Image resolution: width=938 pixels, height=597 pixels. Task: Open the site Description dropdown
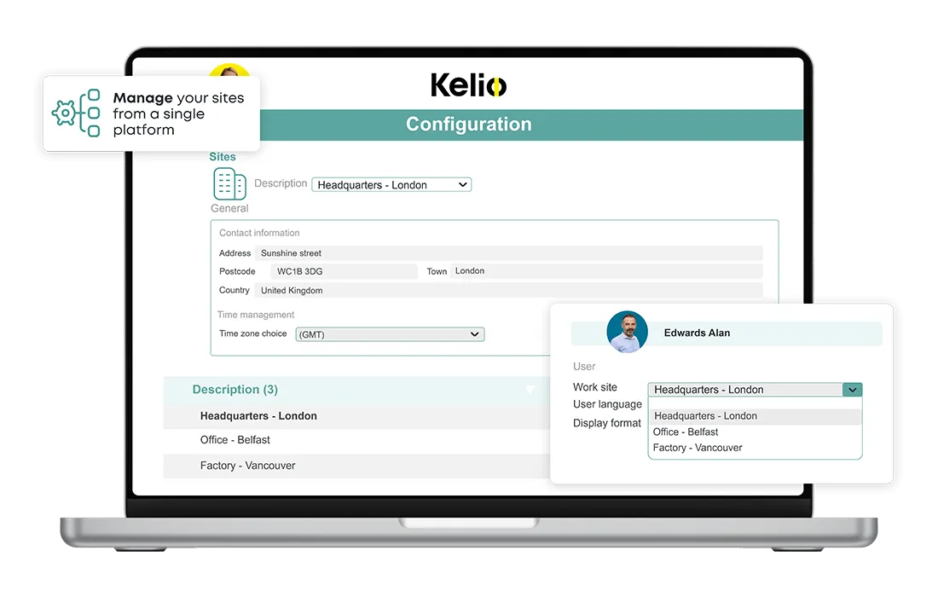391,185
